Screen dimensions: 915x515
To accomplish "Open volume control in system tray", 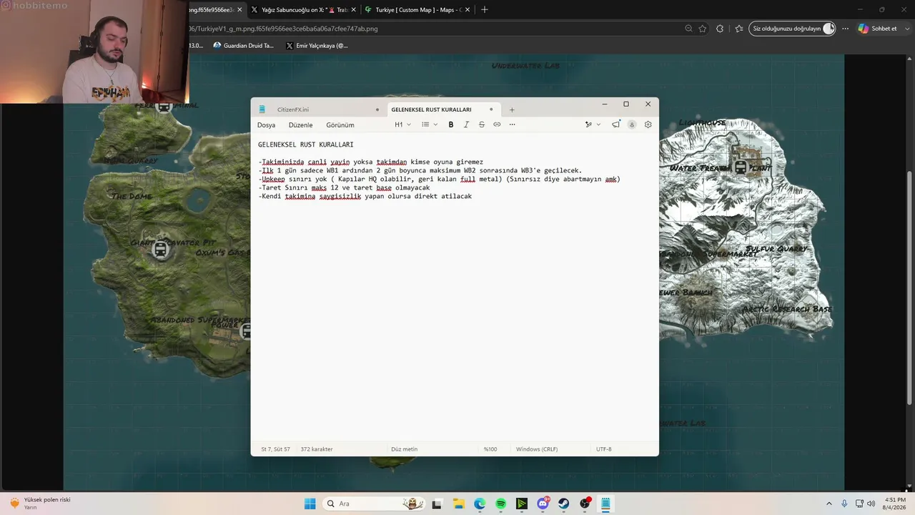I will 871,504.
